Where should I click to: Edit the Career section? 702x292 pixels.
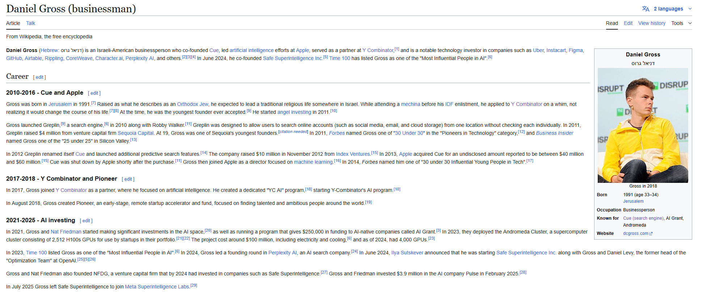pos(39,77)
